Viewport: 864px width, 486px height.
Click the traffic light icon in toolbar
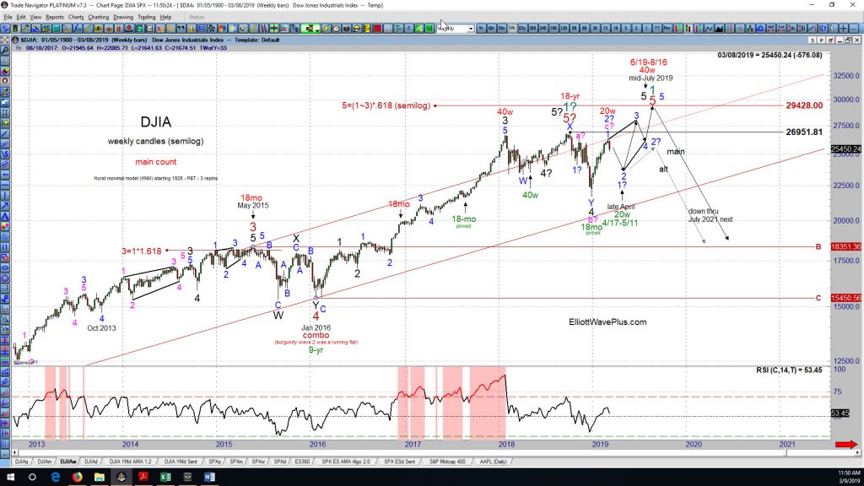click(15, 28)
